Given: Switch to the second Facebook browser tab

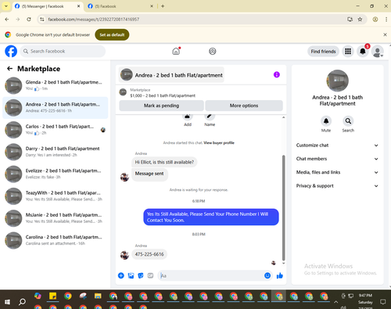Looking at the screenshot, I should 120,6.
